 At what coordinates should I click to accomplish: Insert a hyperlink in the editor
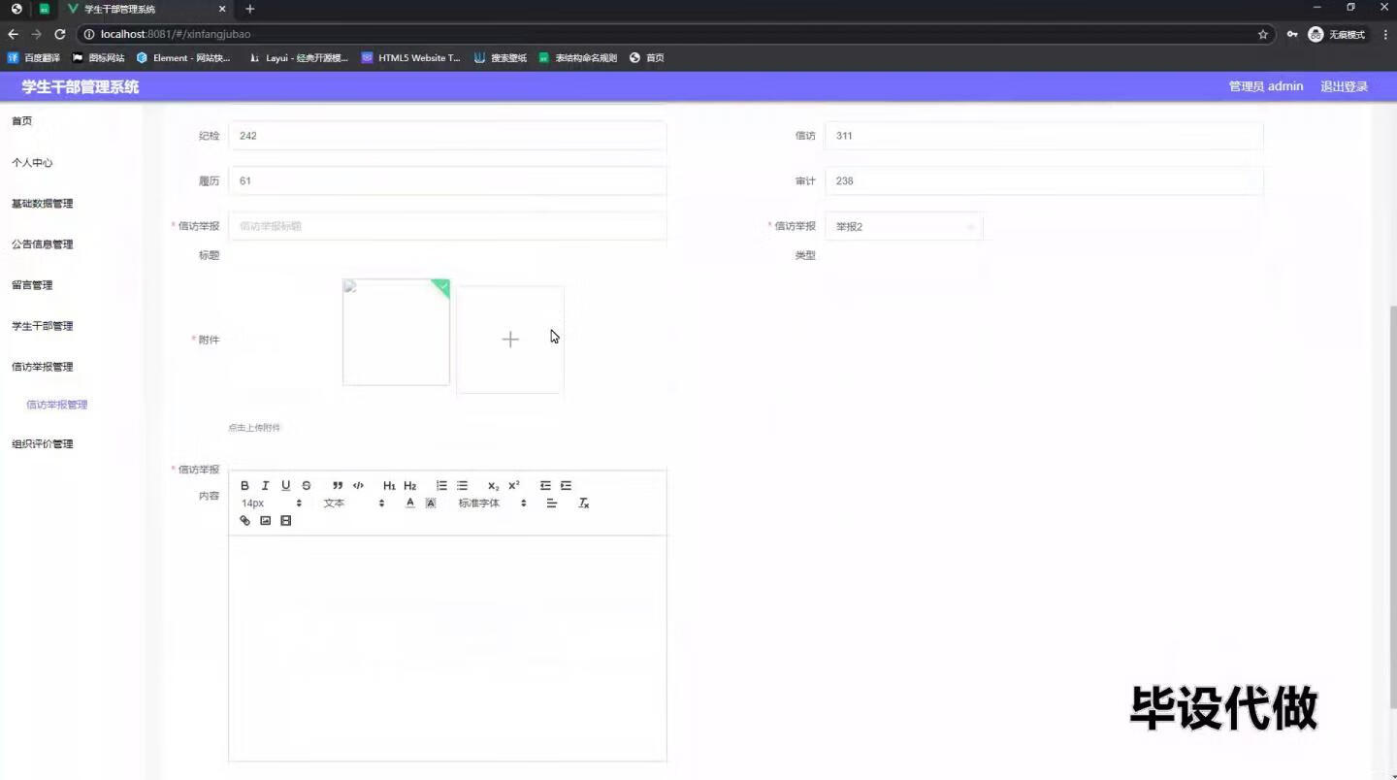[x=244, y=521]
